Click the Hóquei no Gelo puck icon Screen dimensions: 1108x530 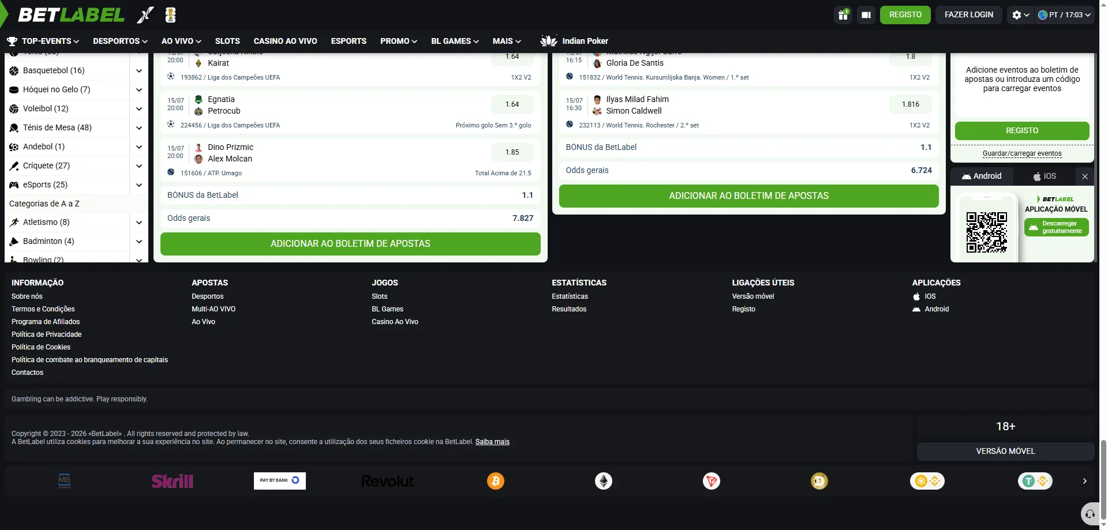pos(14,90)
